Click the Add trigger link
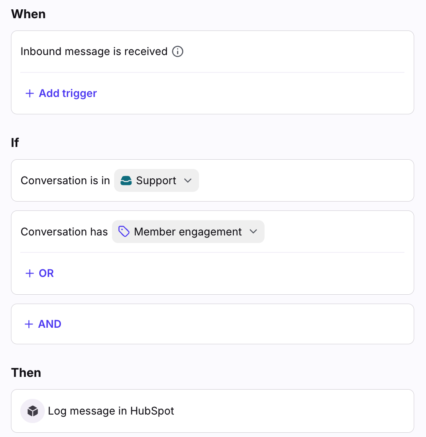Viewport: 426px width, 437px height. click(x=68, y=94)
